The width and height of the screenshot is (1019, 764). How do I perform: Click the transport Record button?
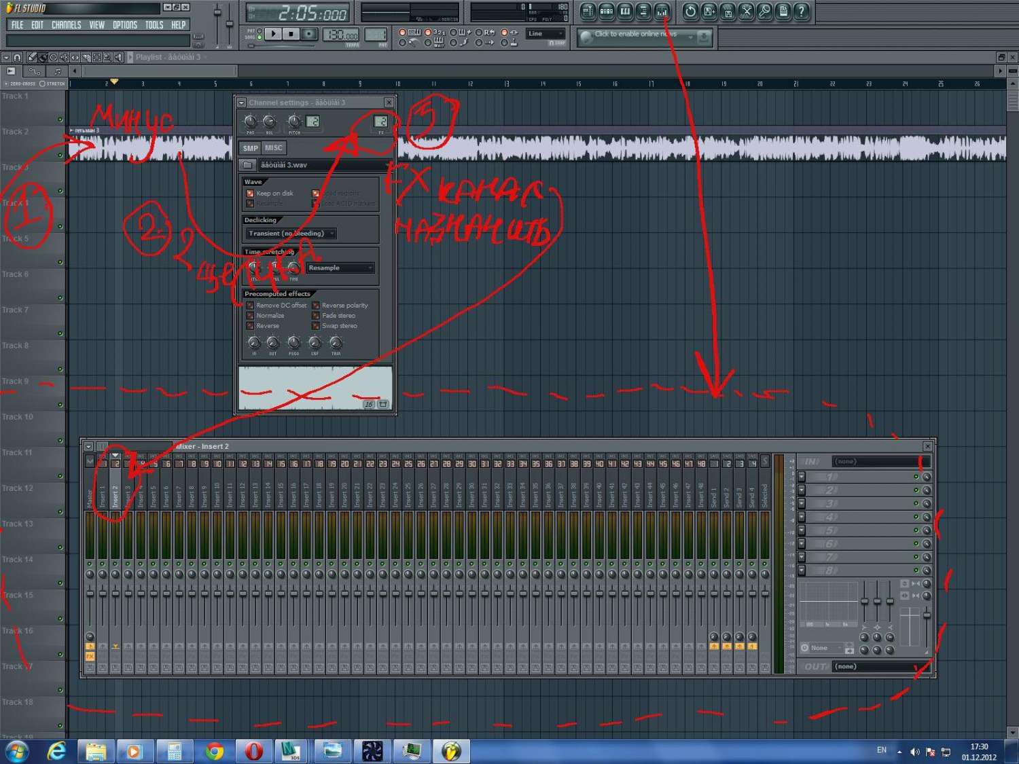(309, 33)
